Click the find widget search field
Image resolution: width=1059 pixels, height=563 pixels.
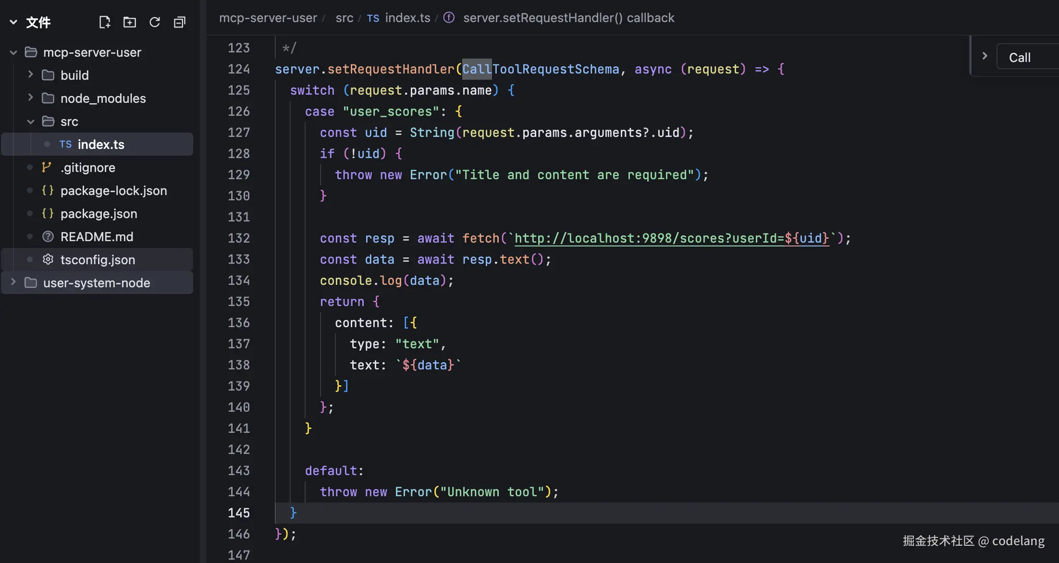point(1028,58)
